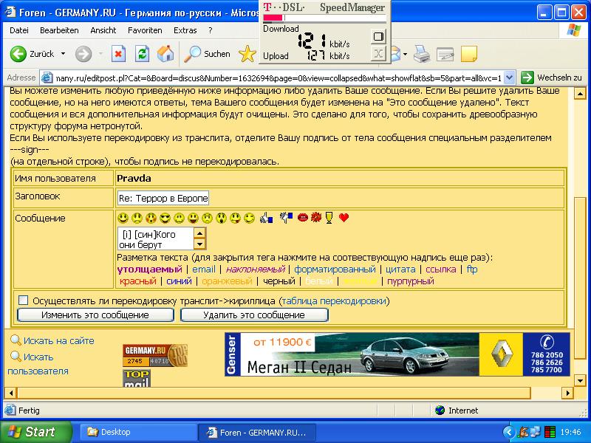Screen dimensions: 591x443
Task: Open the Zurück back history dropdown arrow
Action: (63, 54)
